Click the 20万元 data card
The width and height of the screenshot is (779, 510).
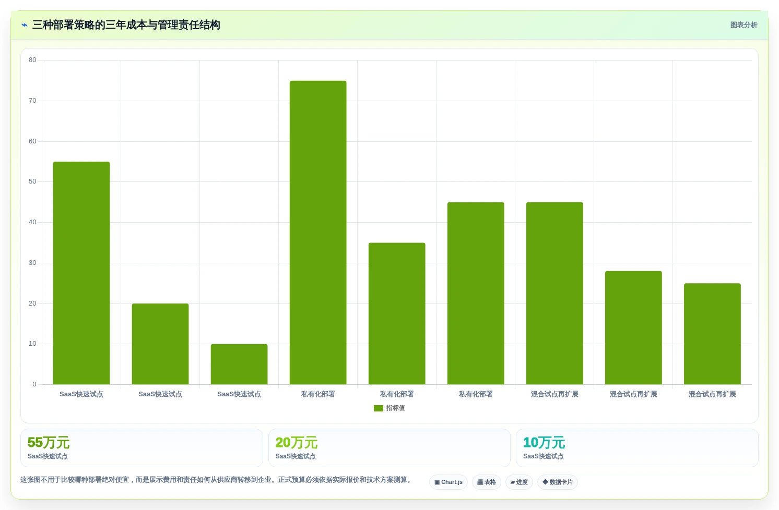click(x=389, y=448)
